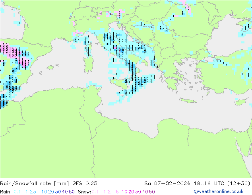Viewport: 252px width, 195px height.
Task: Click the rain legend value 10
Action: 44,192
